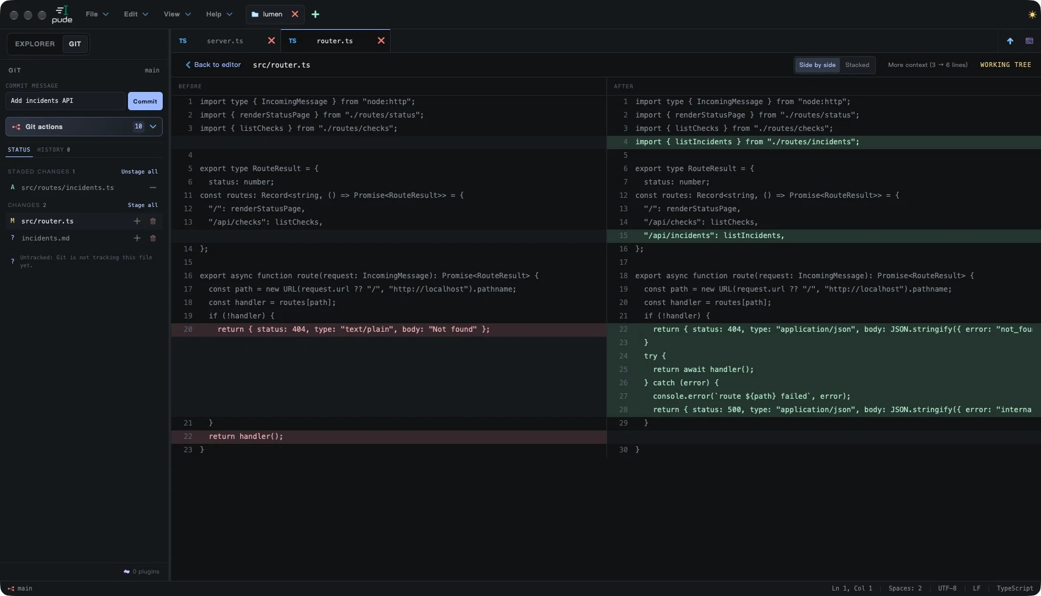Click Unstage all

click(x=140, y=172)
